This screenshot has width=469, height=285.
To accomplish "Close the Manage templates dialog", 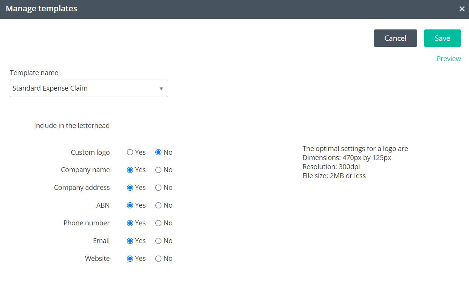I will click(462, 9).
